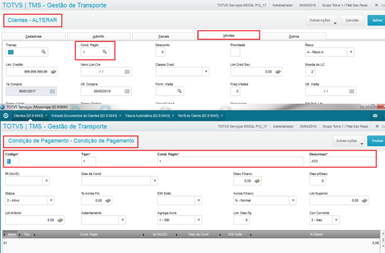This screenshot has height=253, width=385.
Task: Switch to the Outros tab
Action: (x=294, y=37)
